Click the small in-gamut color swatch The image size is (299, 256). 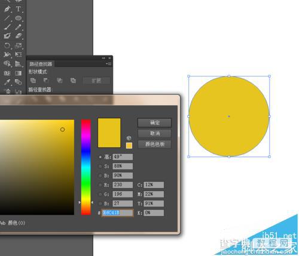tap(129, 146)
